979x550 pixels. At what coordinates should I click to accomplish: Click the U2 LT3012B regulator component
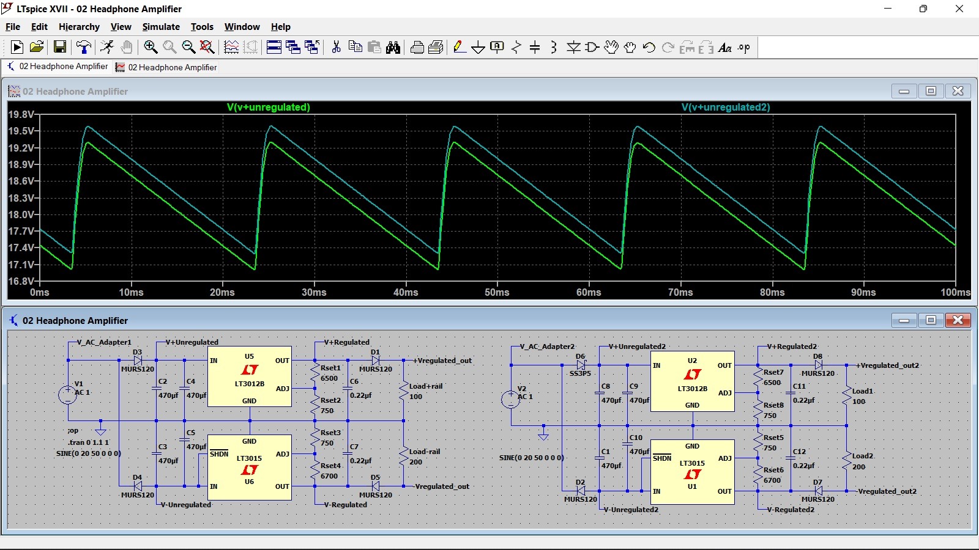point(693,382)
